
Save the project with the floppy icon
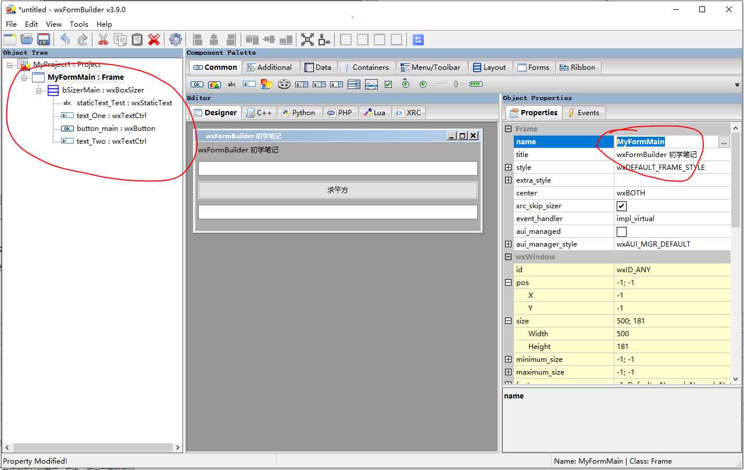[x=44, y=40]
